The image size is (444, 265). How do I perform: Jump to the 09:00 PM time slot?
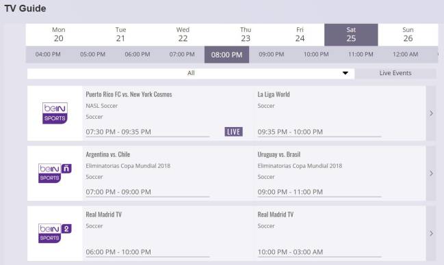pos(272,55)
